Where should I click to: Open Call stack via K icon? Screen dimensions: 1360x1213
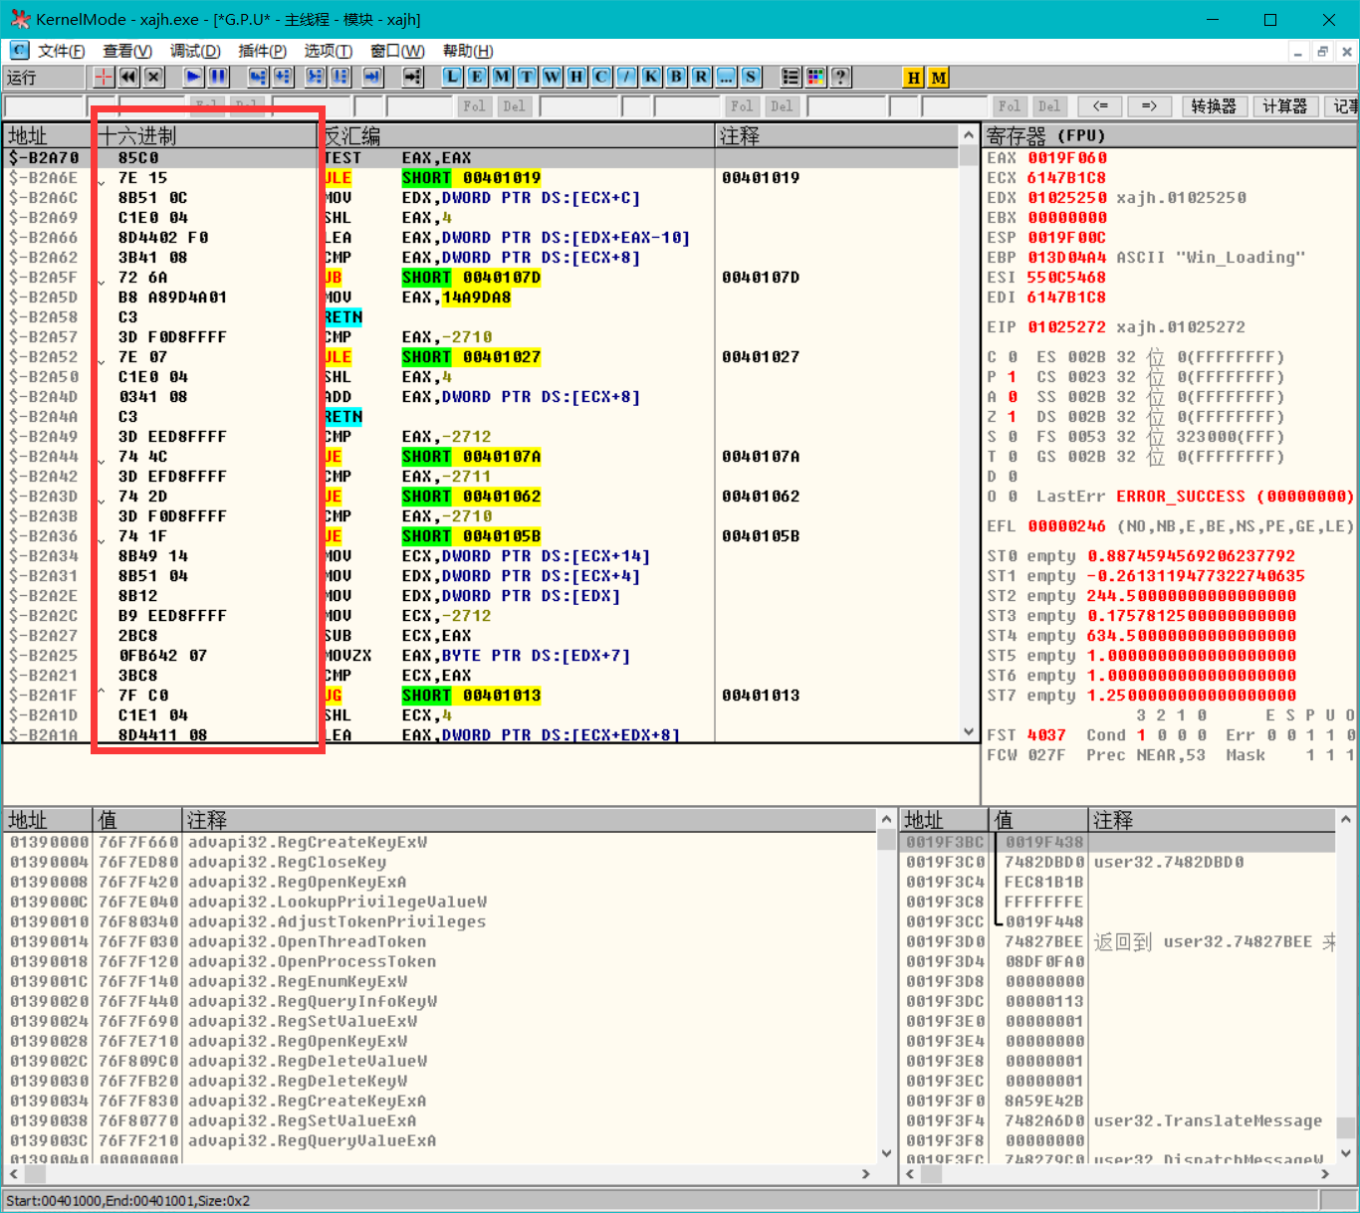(x=651, y=77)
